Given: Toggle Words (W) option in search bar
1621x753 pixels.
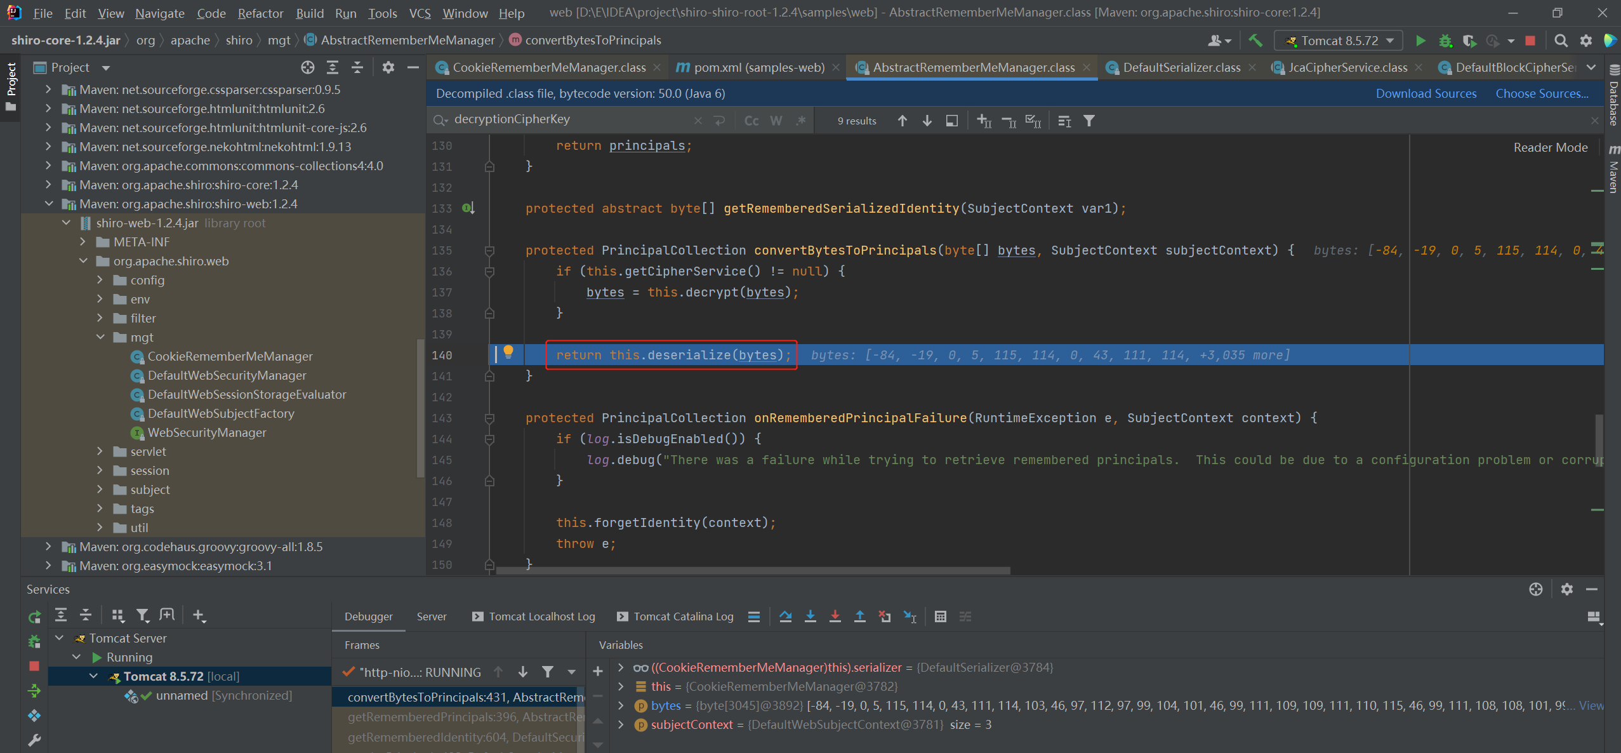Looking at the screenshot, I should click(776, 121).
